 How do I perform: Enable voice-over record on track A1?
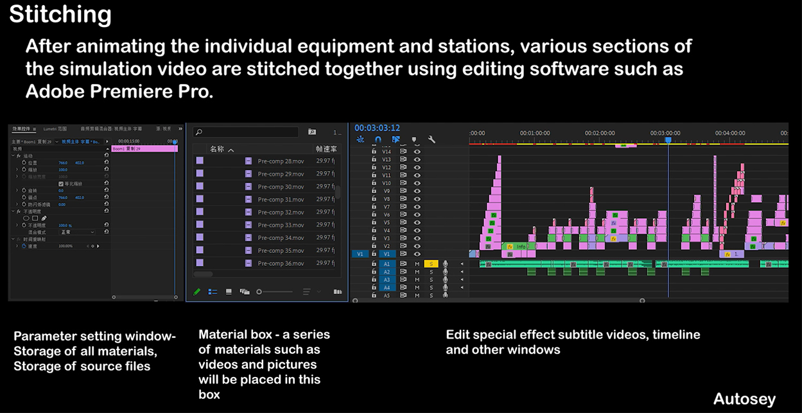(445, 264)
